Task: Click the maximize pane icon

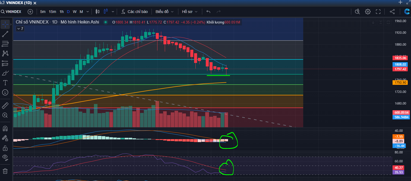Action: (x=388, y=22)
